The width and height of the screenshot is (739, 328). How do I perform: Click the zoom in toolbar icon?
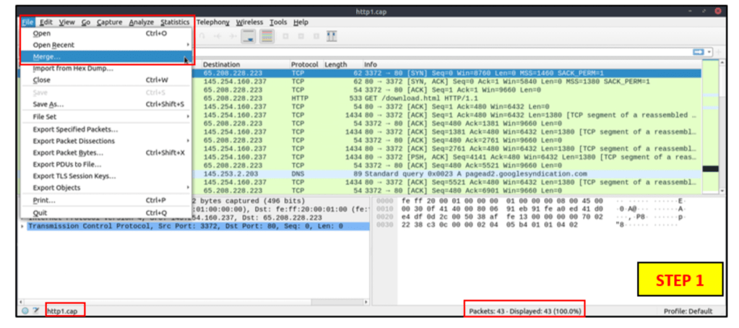[x=285, y=36]
